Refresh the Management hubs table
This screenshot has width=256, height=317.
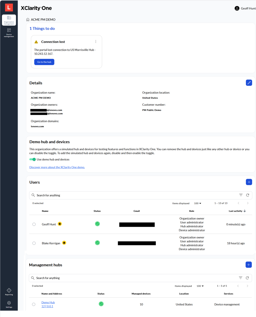pos(247,278)
